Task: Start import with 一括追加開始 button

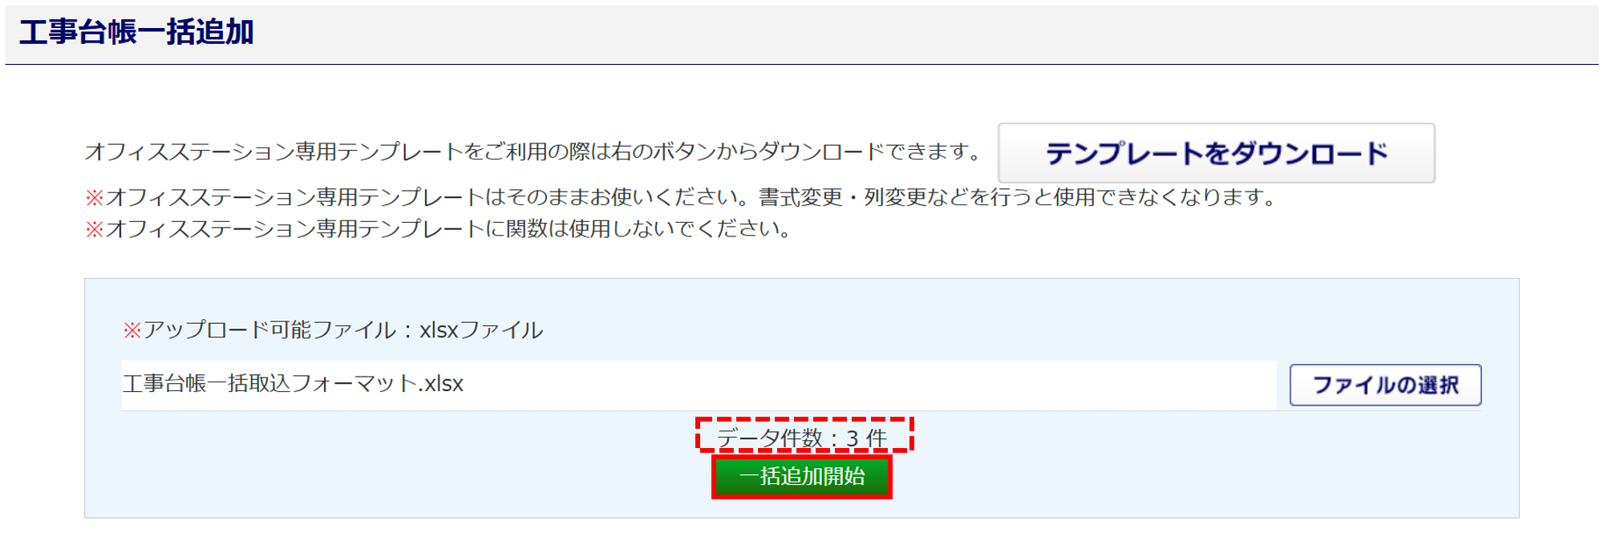Action: [x=802, y=477]
